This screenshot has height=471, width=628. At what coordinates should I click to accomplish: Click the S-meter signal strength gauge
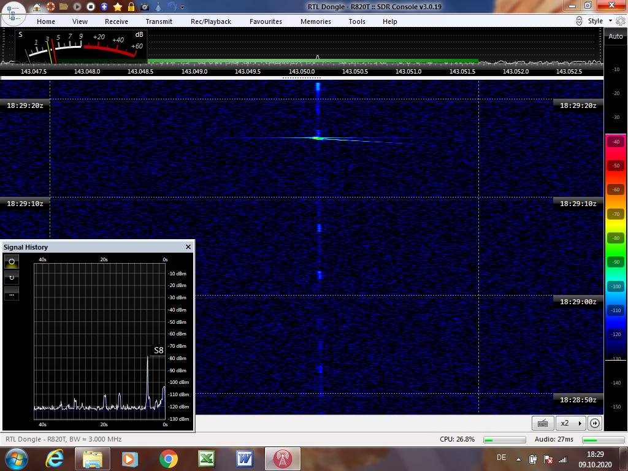[82, 46]
